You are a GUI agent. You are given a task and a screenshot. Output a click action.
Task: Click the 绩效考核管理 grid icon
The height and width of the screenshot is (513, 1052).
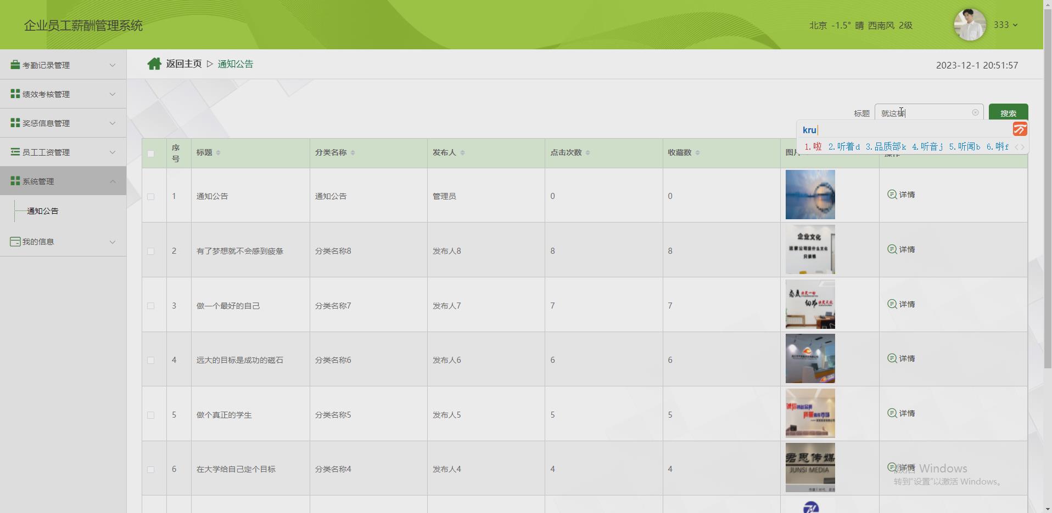pos(15,94)
